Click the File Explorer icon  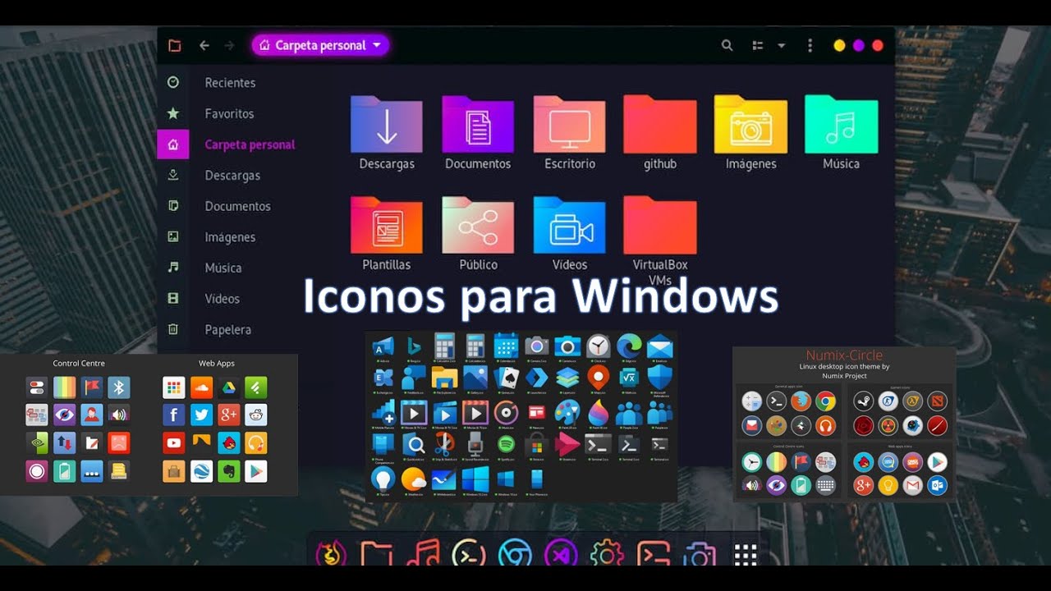tap(444, 378)
